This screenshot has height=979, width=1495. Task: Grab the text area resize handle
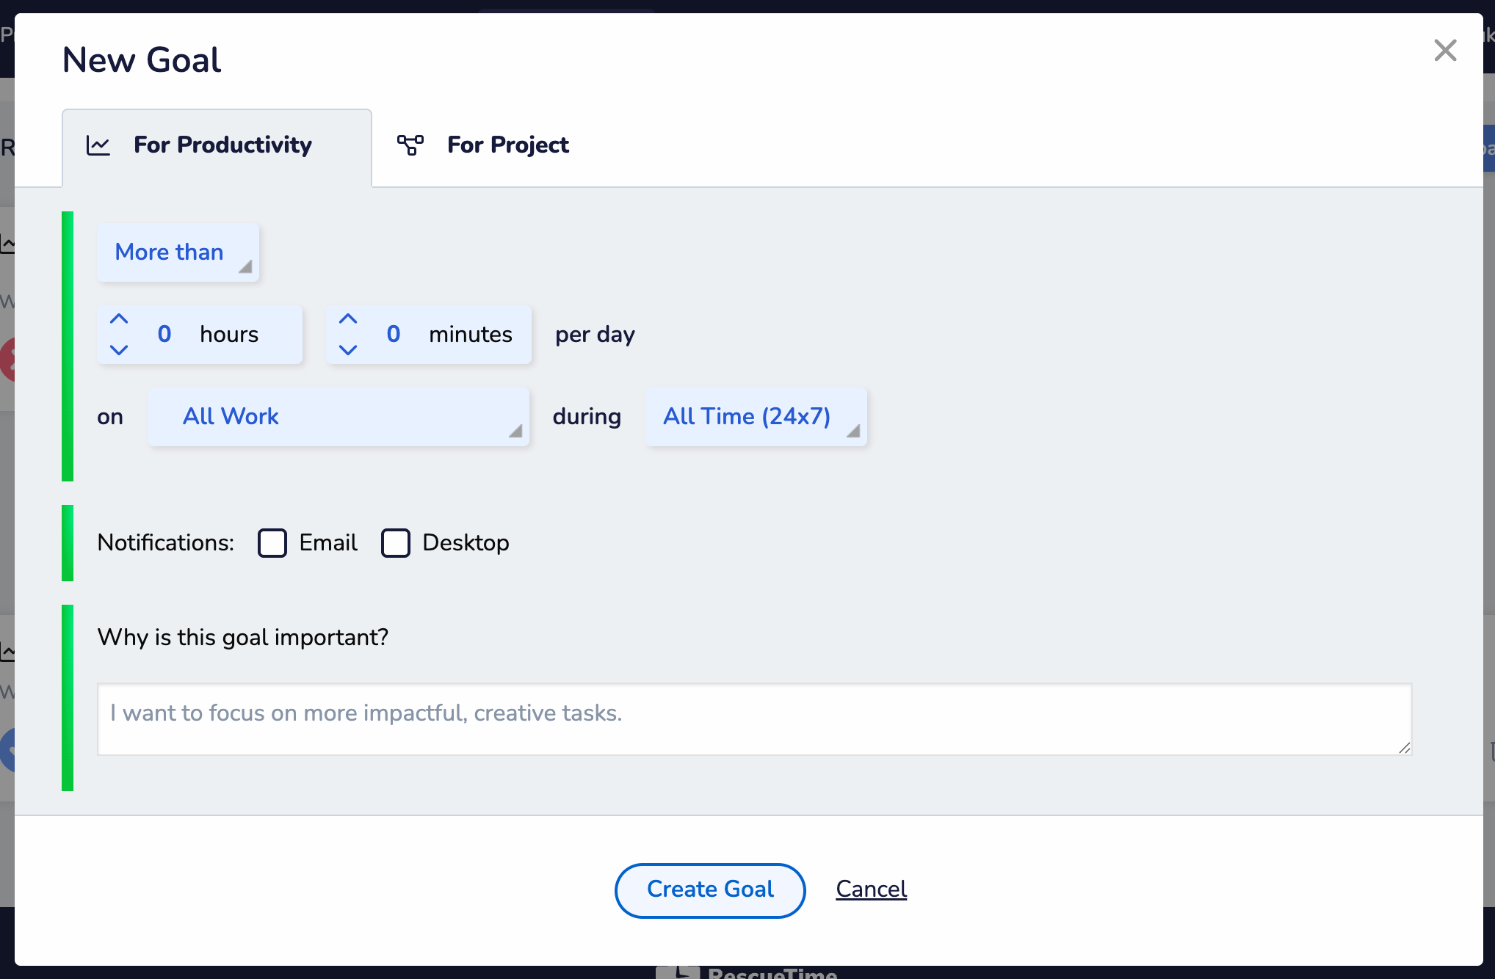(1404, 748)
